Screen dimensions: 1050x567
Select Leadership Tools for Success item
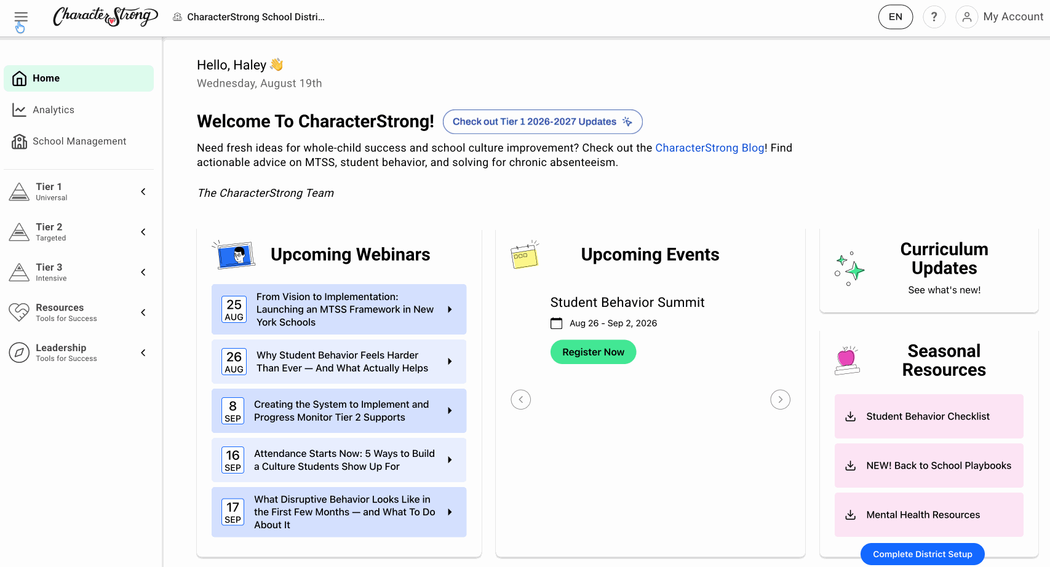79,352
